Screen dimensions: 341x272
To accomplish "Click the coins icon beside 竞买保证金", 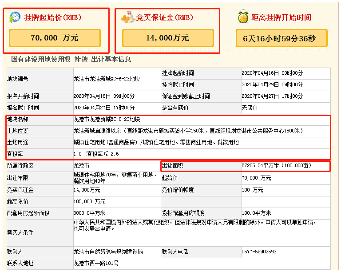I will tap(128, 18).
